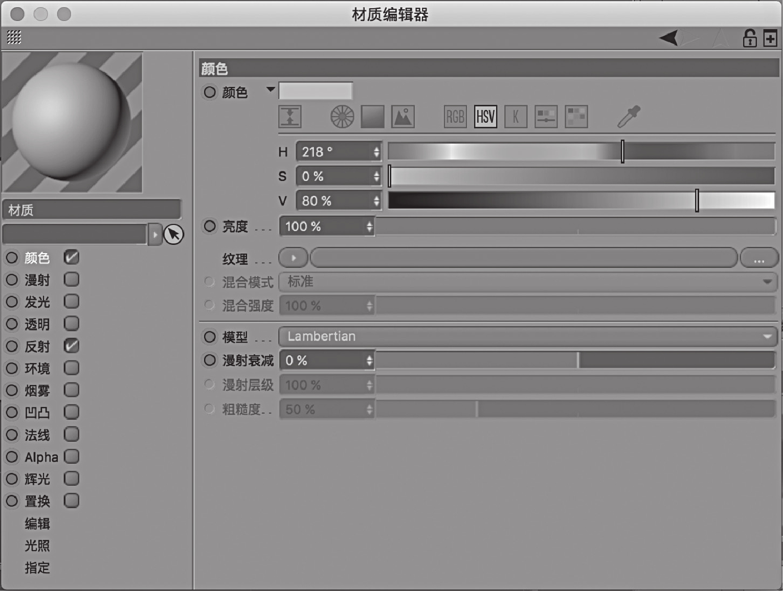783x591 pixels.
Task: Open the color mixer sliders mode
Action: [x=546, y=117]
